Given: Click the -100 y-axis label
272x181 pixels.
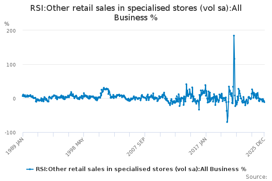Looking at the screenshot, I should 10,133.
